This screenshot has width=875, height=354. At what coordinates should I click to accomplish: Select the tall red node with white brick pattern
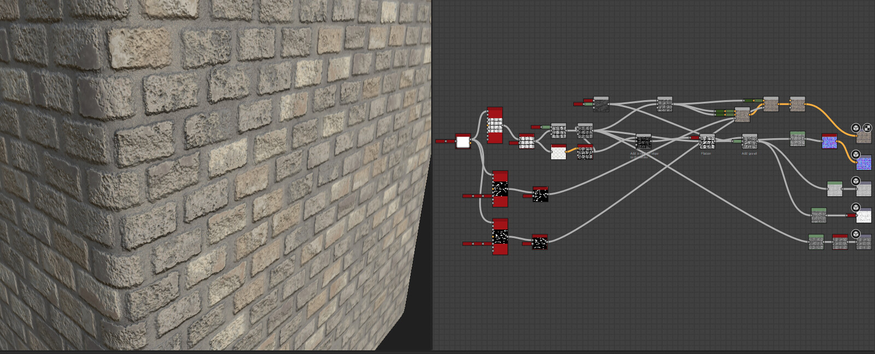pos(495,125)
